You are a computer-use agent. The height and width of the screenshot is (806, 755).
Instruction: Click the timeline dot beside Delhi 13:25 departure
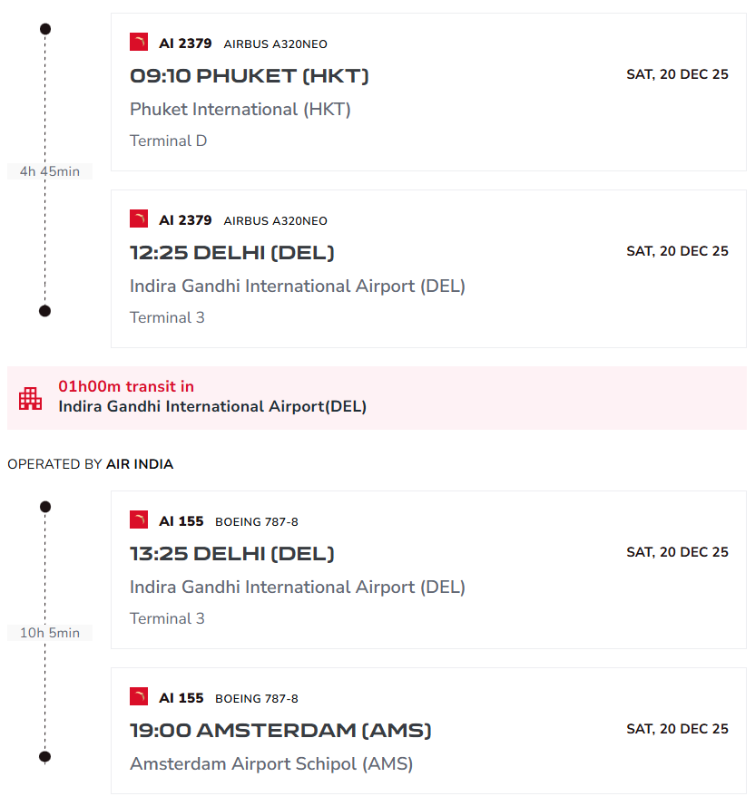[45, 507]
